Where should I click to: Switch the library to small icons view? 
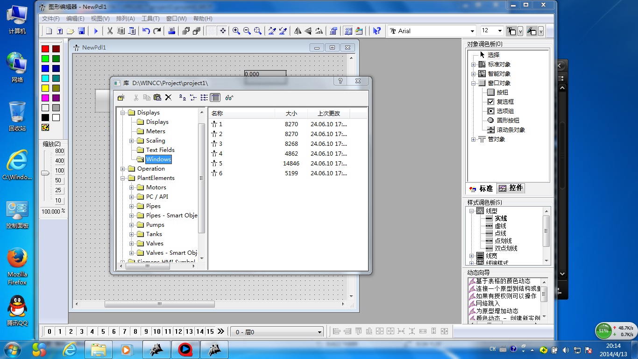[x=193, y=97]
